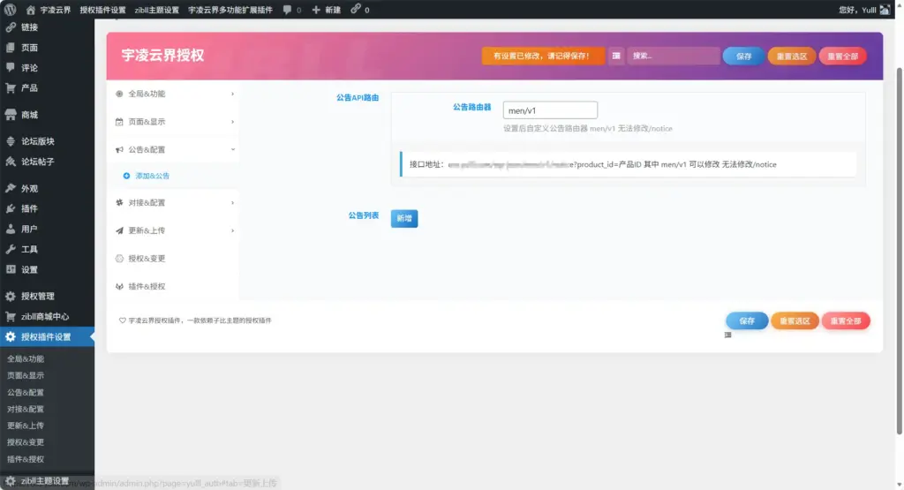This screenshot has width=904, height=490.
Task: Open 更新&上传 sidebar submenu link
Action: click(x=26, y=426)
